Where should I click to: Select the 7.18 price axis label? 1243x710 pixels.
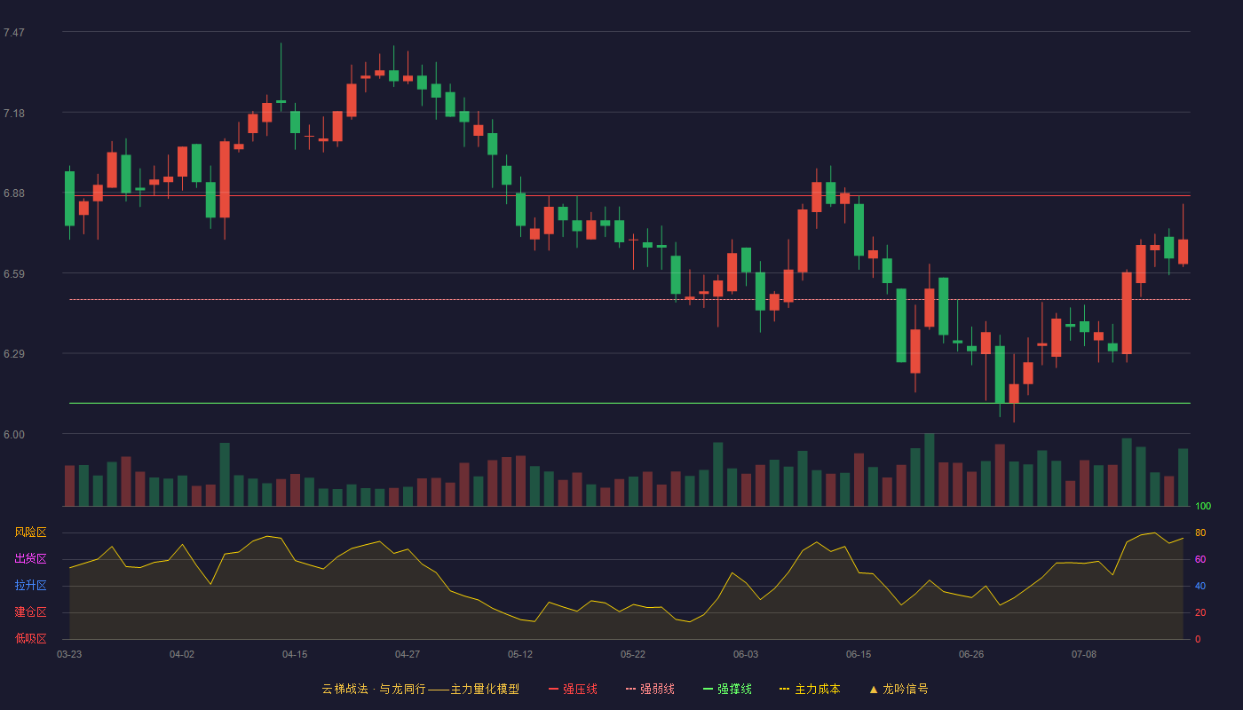pos(14,114)
